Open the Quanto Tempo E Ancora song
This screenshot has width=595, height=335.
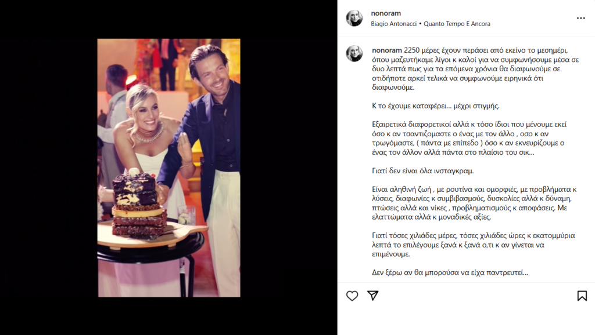click(457, 24)
